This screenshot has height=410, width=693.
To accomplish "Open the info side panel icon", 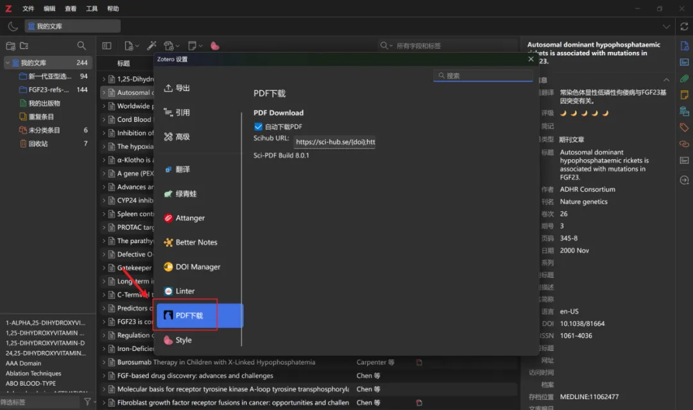I will coord(684,46).
